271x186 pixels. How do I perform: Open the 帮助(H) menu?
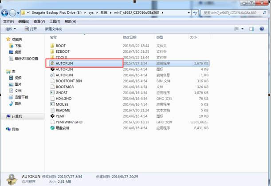[x=71, y=21]
